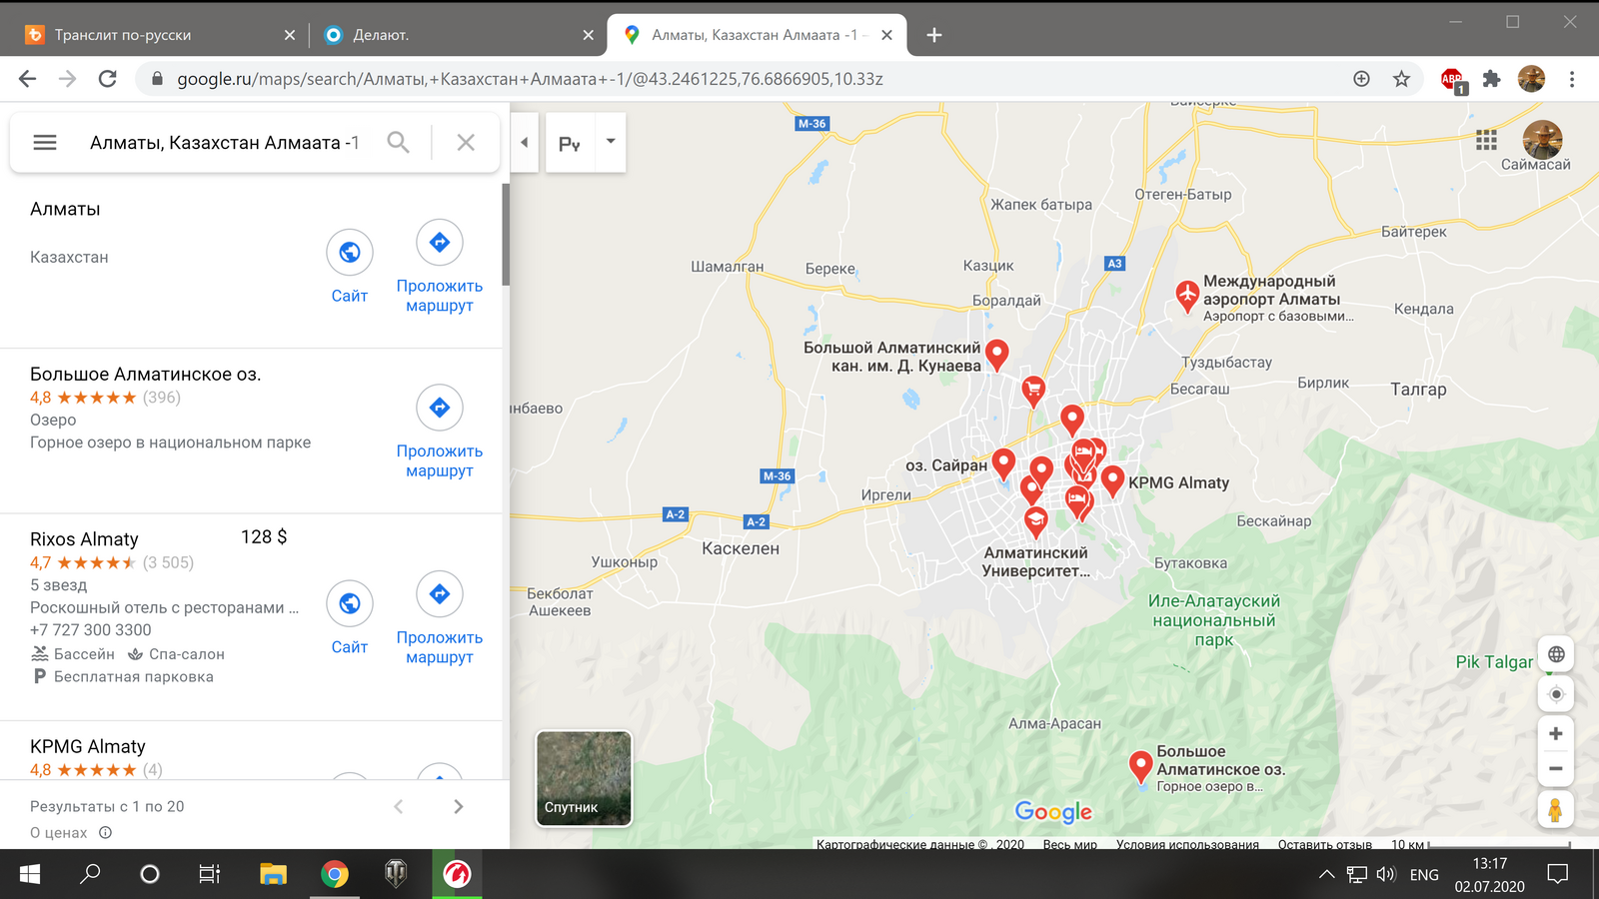Open the Chrome profile avatar
The image size is (1599, 899).
tap(1531, 79)
